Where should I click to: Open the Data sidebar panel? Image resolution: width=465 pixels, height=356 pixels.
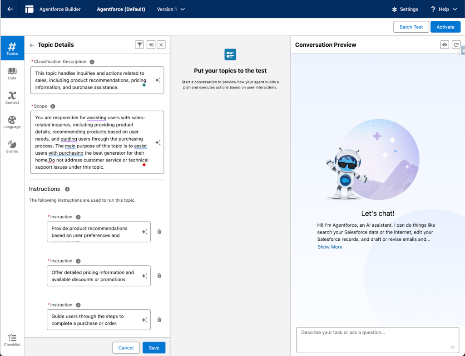point(12,73)
